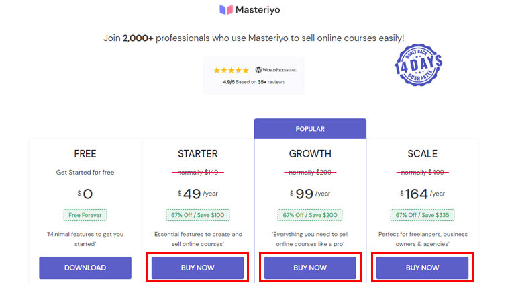The width and height of the screenshot is (510, 283).
Task: Select the STARTER plan heading
Action: click(x=197, y=154)
